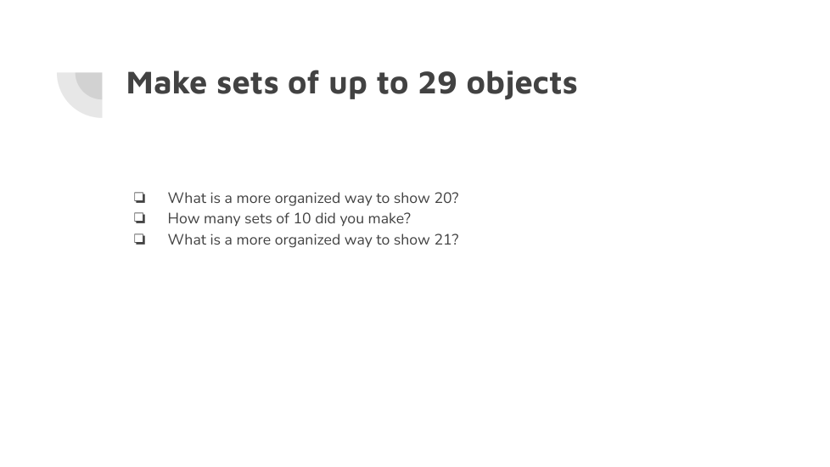Click the word 'How' in the second question
The height and width of the screenshot is (467, 830).
click(x=183, y=218)
